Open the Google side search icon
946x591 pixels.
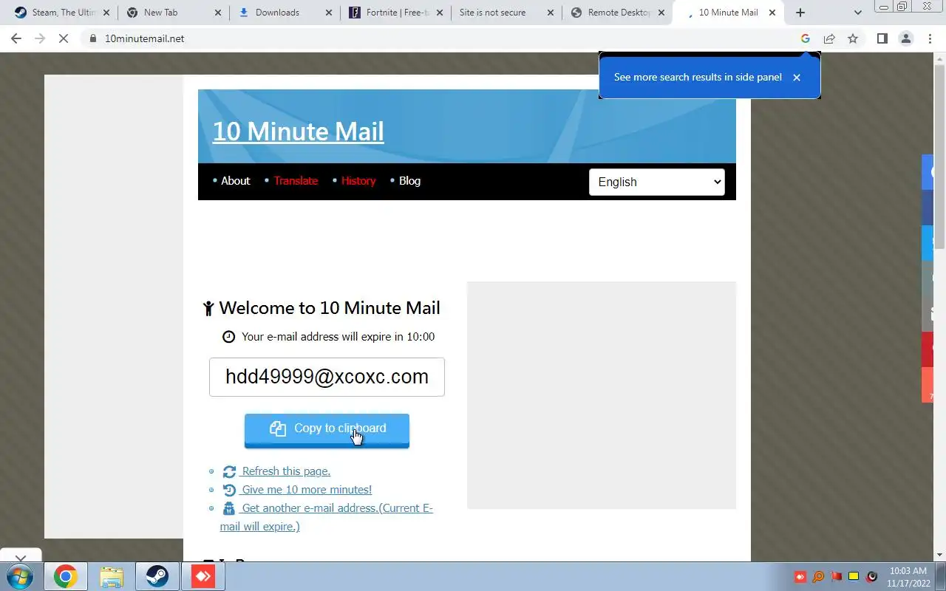[x=806, y=38]
